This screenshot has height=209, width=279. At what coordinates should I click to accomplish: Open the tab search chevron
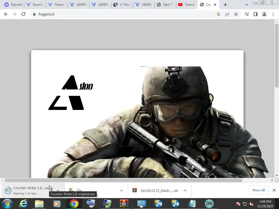[246, 5]
